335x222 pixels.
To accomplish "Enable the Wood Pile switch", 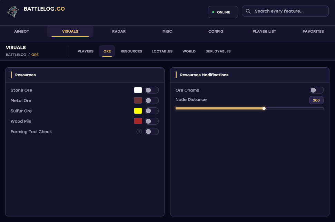I will tap(152, 121).
